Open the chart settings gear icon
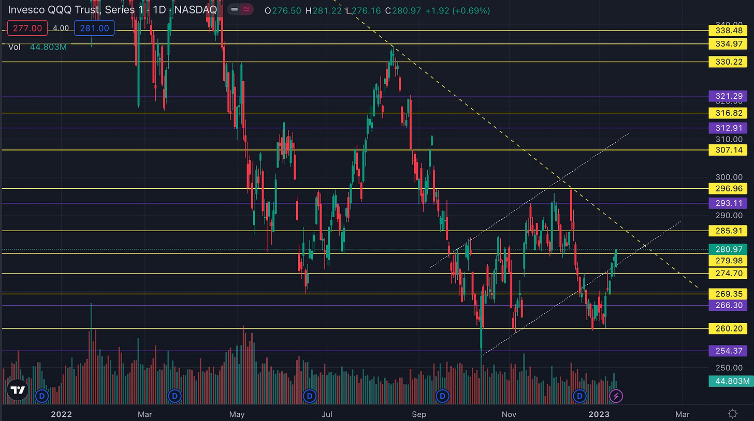Viewport: 754px width, 421px height. click(x=732, y=414)
